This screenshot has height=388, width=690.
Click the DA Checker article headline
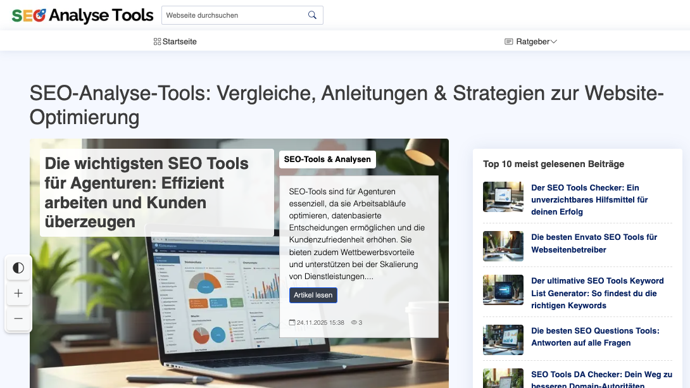click(x=601, y=379)
